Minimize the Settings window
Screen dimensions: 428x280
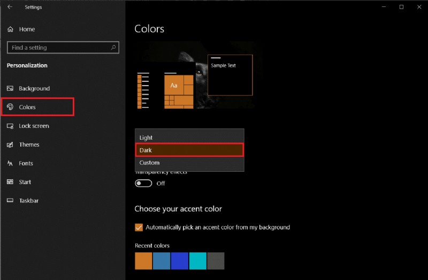pos(384,7)
